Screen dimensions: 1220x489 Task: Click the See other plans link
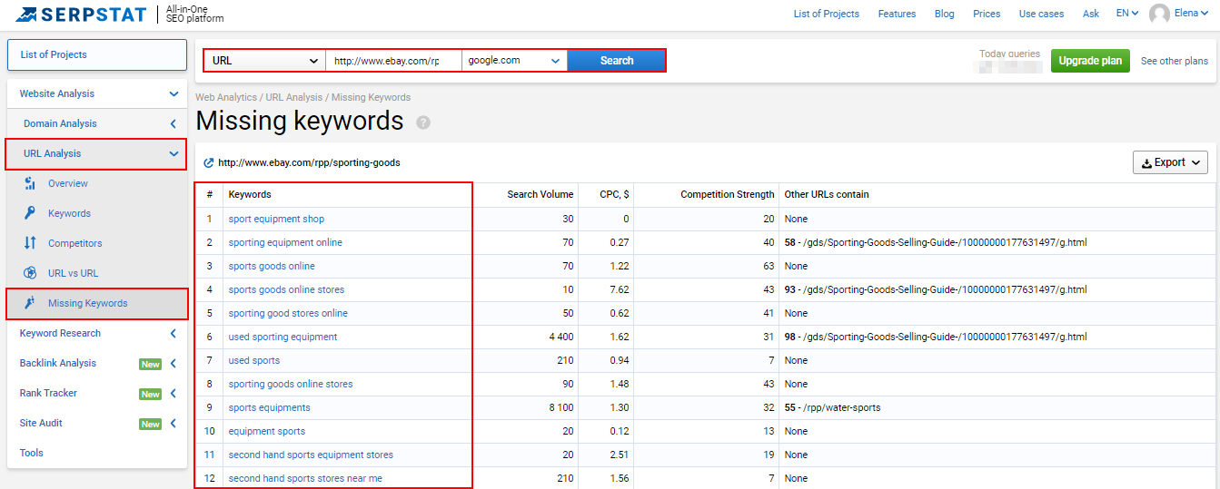[x=1175, y=61]
